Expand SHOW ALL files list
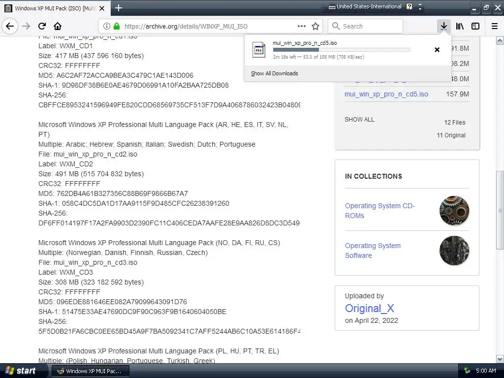The height and width of the screenshot is (378, 504). pyautogui.click(x=359, y=120)
